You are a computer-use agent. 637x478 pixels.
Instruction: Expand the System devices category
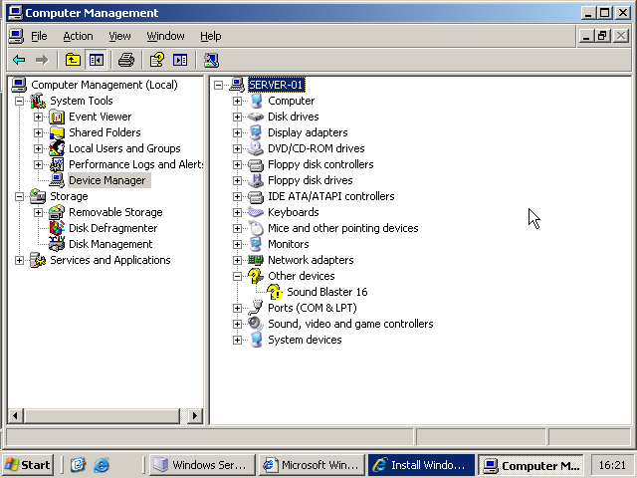238,341
